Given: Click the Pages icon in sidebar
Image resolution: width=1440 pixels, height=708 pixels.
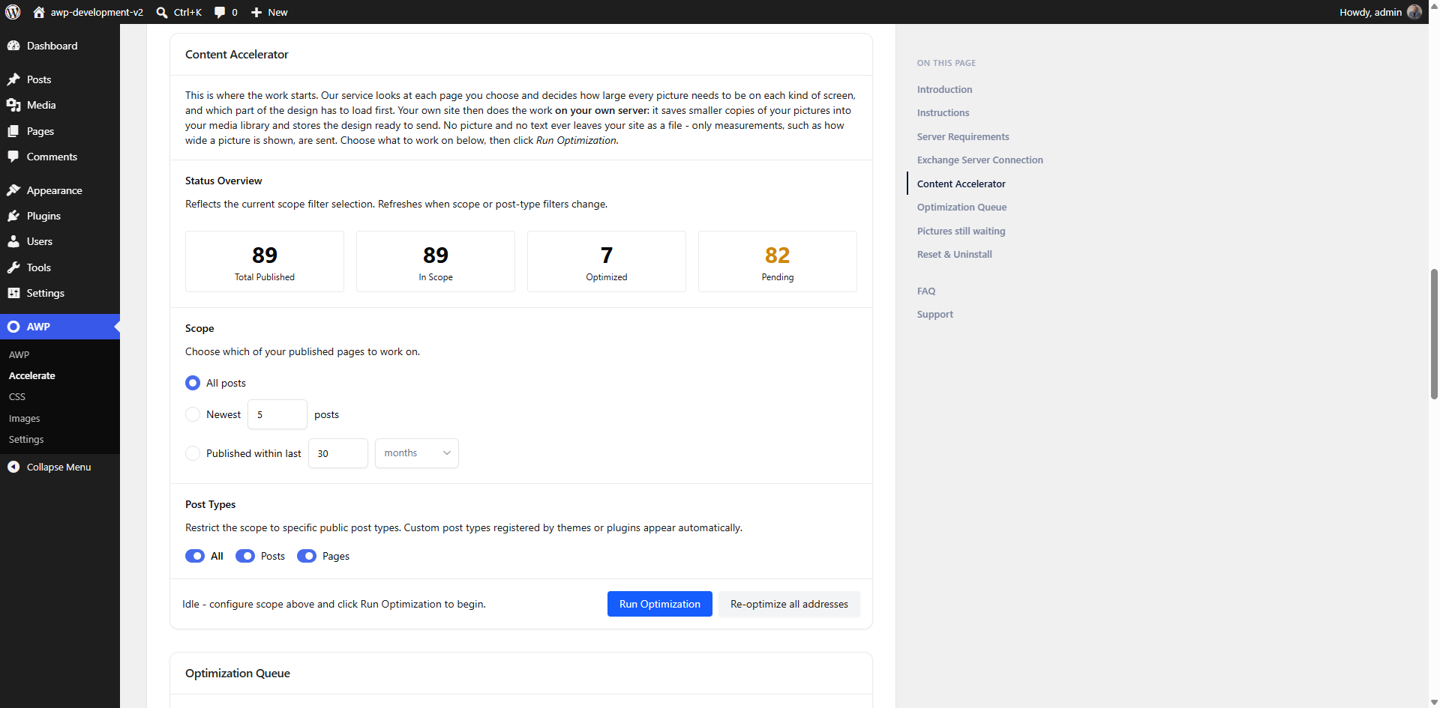Looking at the screenshot, I should [x=13, y=131].
